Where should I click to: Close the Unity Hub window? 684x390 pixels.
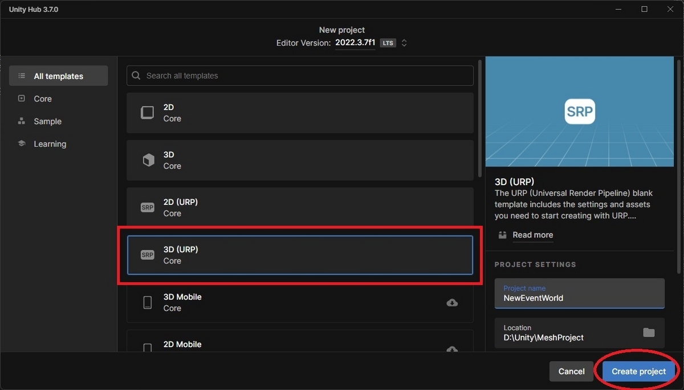point(671,9)
